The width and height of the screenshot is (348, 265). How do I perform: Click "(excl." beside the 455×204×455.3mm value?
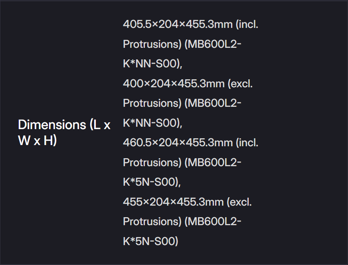(x=239, y=202)
